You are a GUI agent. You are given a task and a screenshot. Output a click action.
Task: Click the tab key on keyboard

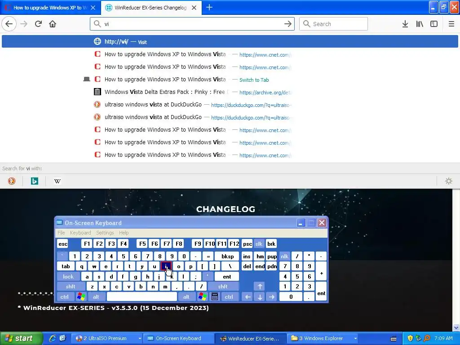click(x=66, y=266)
